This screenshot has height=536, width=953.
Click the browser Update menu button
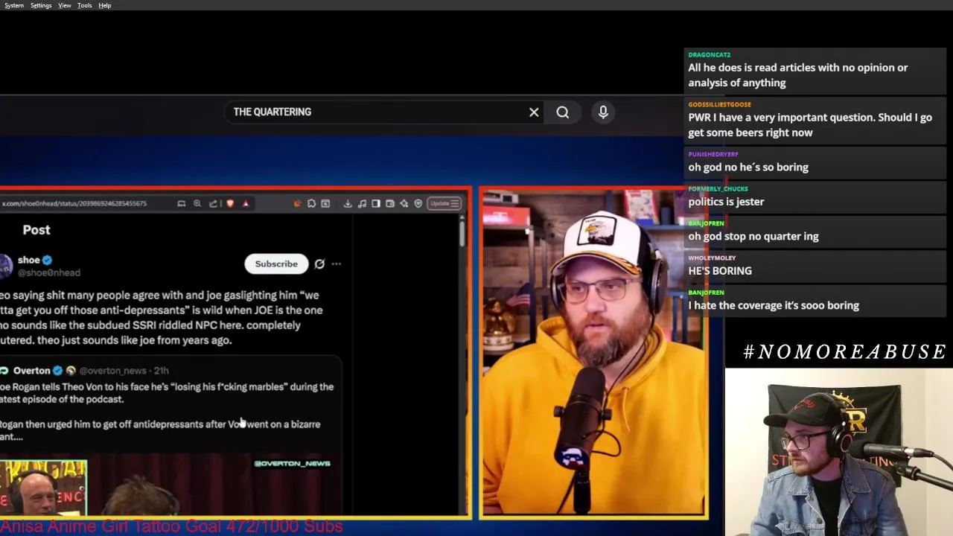click(x=444, y=203)
